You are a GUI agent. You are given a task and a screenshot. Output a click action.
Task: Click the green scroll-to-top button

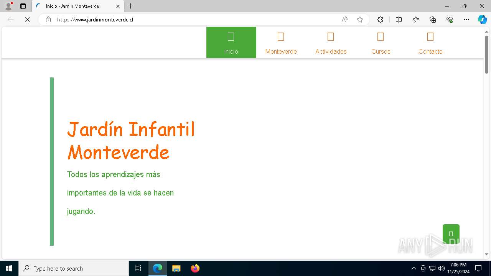tap(451, 233)
